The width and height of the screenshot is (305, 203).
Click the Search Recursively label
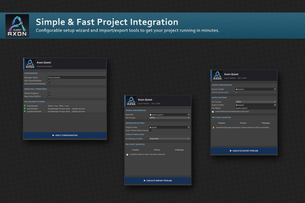[220, 92]
